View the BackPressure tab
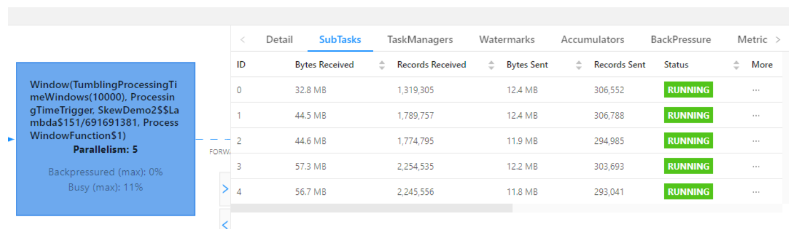 point(681,39)
